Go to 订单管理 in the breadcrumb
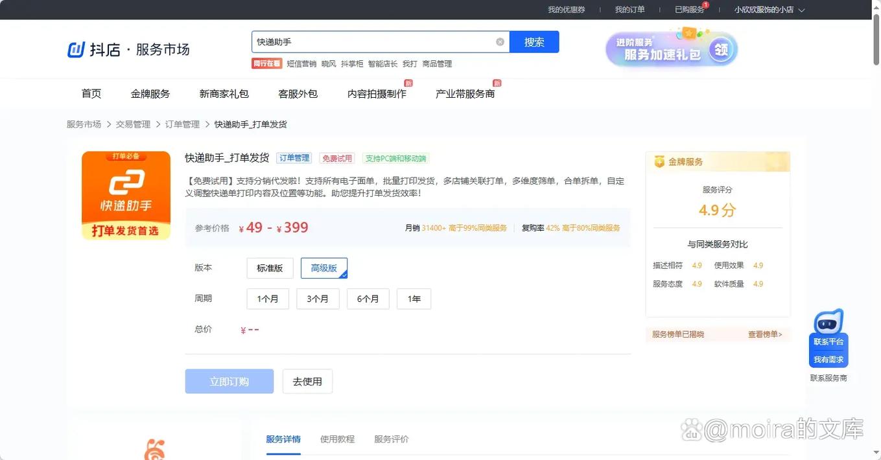This screenshot has height=460, width=881. click(x=182, y=124)
